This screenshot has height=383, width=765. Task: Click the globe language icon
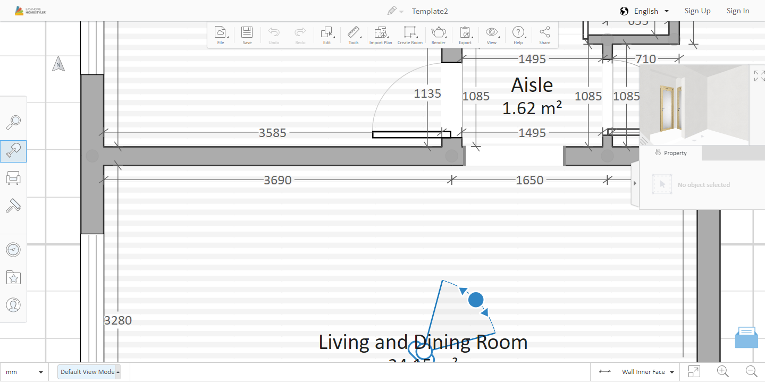[624, 11]
